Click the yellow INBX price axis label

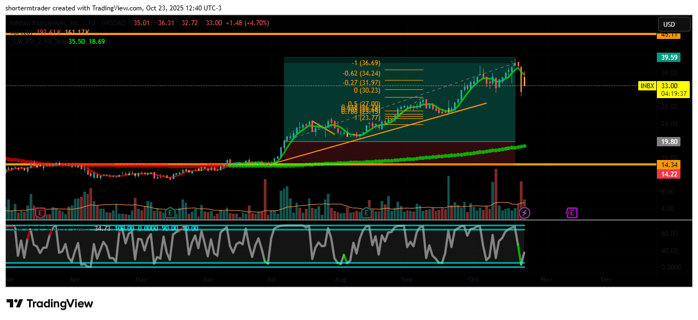click(648, 86)
